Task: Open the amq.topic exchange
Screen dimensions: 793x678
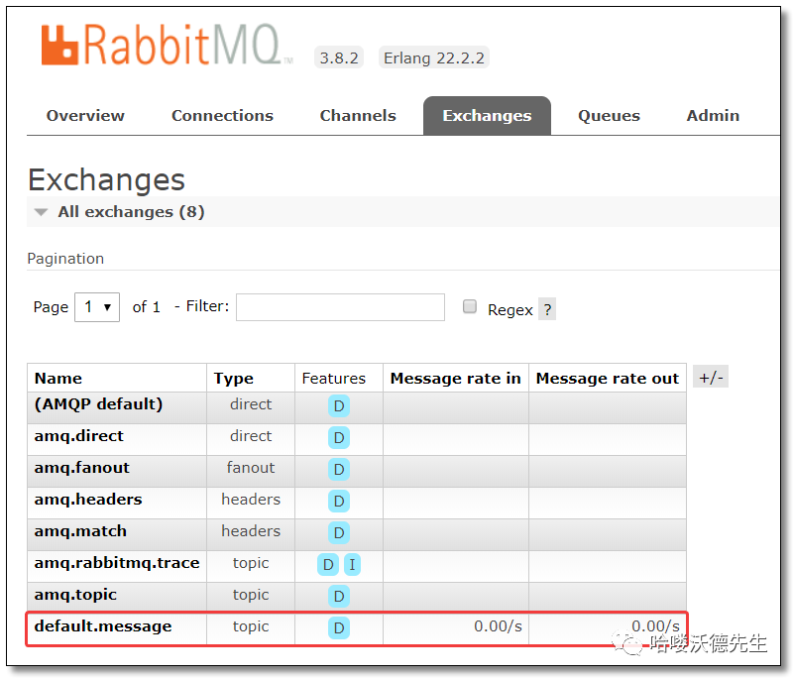Action: click(75, 595)
